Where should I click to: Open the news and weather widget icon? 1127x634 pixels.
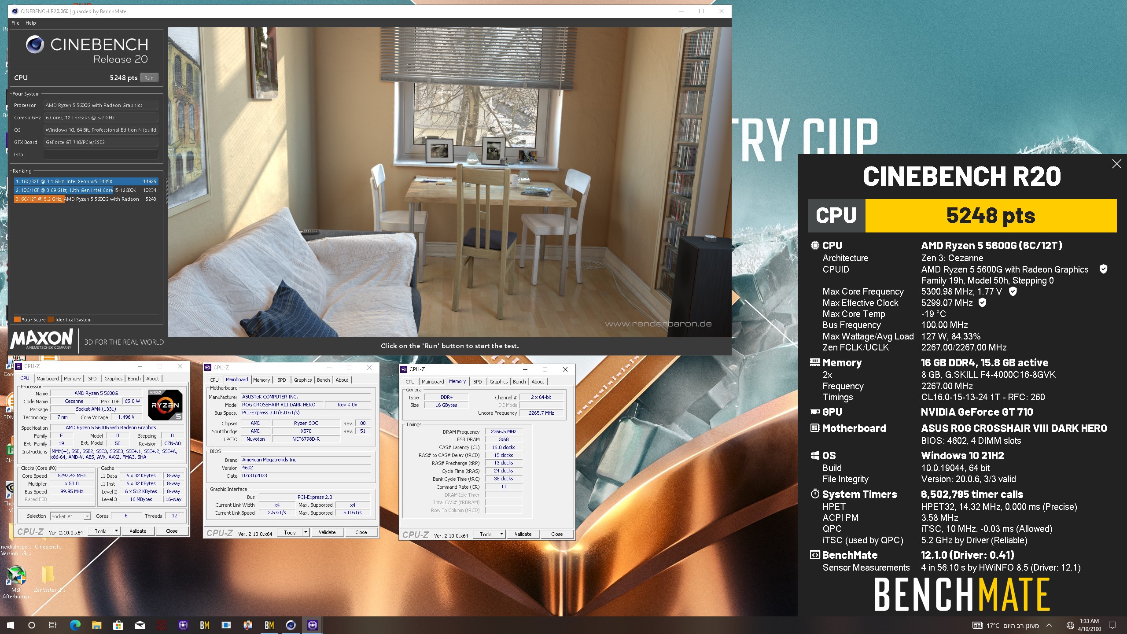(977, 625)
